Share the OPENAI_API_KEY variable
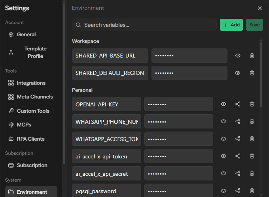This screenshot has width=269, height=197. click(238, 104)
